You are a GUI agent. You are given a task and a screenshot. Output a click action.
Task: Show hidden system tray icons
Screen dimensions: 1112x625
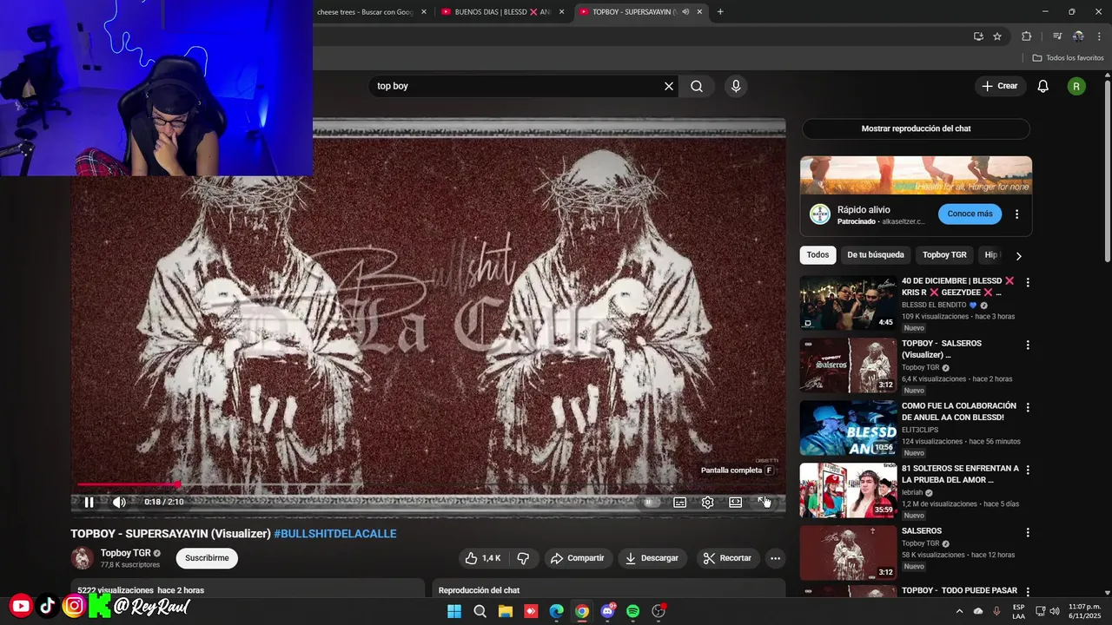click(959, 611)
